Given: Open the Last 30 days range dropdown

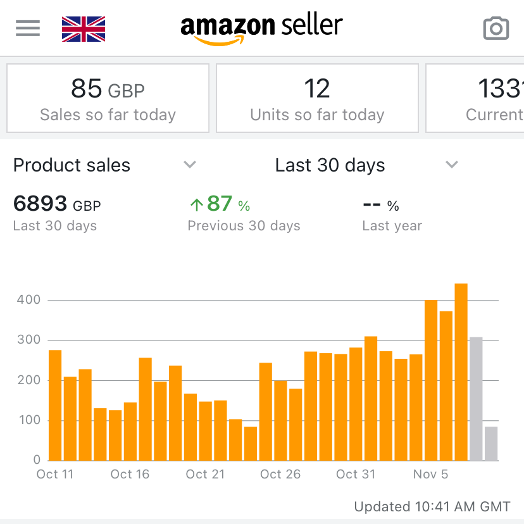Looking at the screenshot, I should point(451,165).
